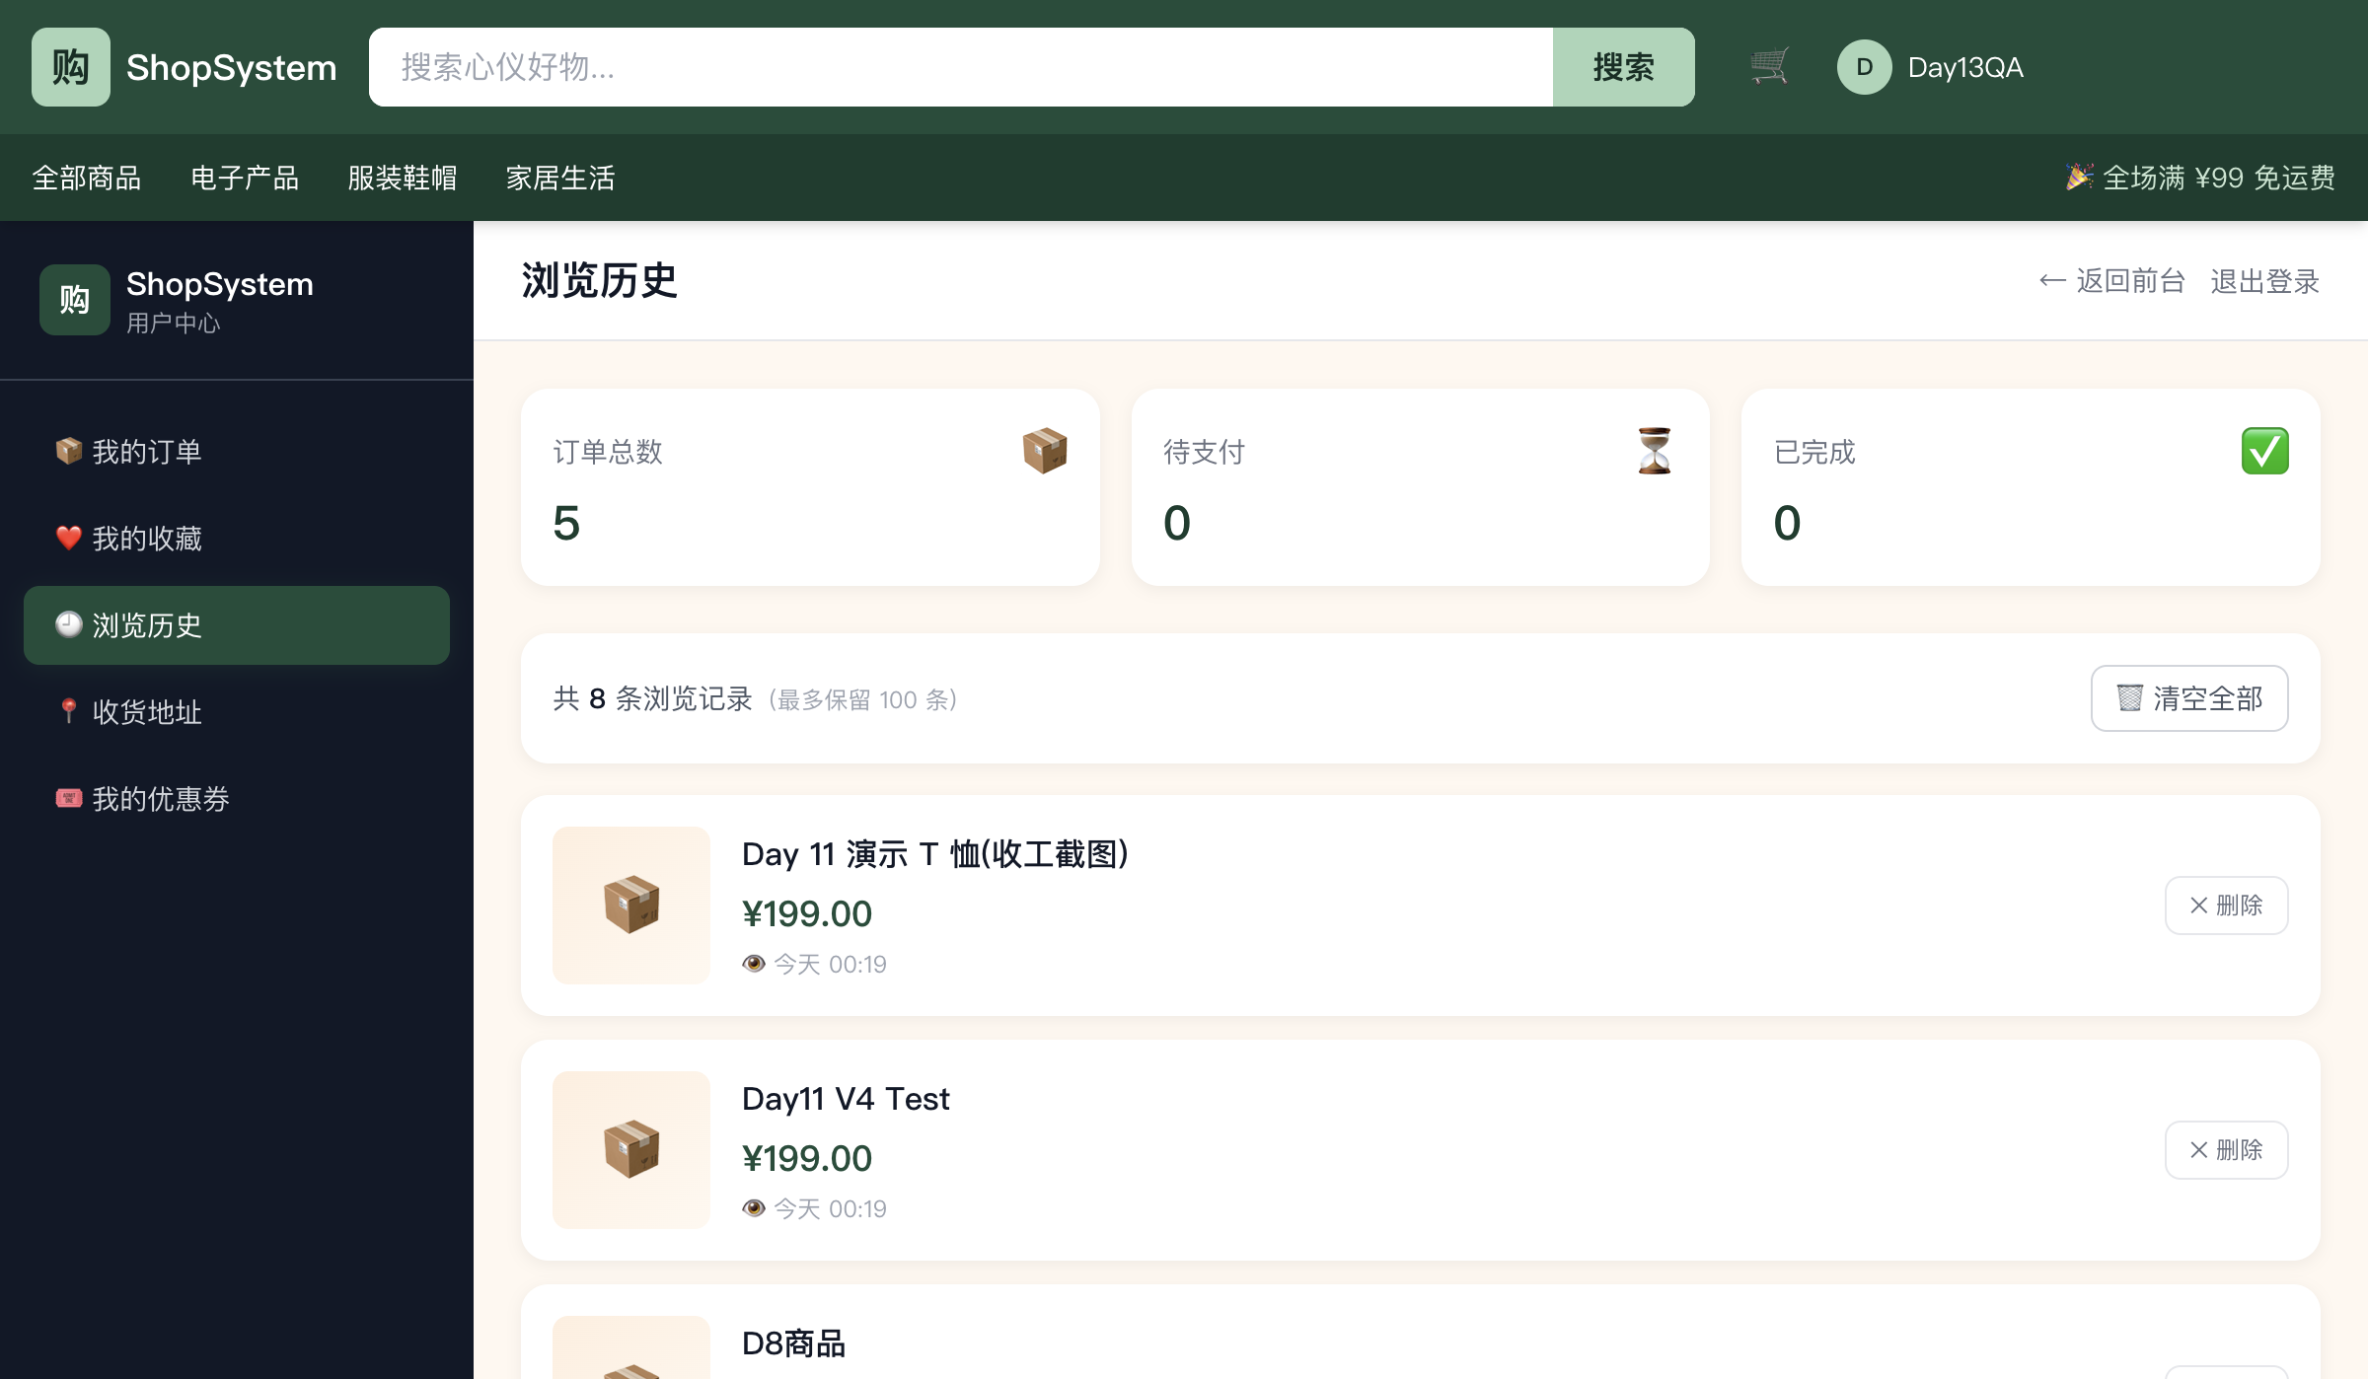
Task: Click the clock icon beside 浏览历史
Action: (x=68, y=624)
